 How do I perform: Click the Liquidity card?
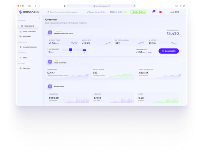tap(113, 97)
